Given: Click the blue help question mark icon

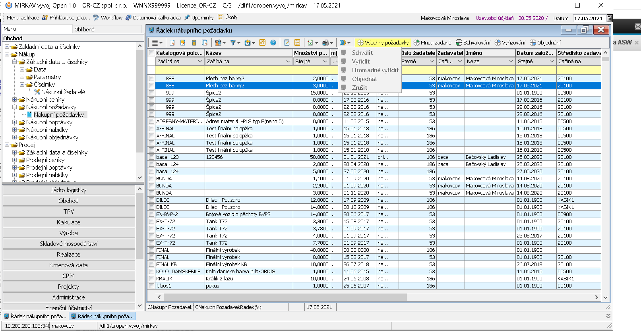Looking at the screenshot, I should (x=273, y=43).
